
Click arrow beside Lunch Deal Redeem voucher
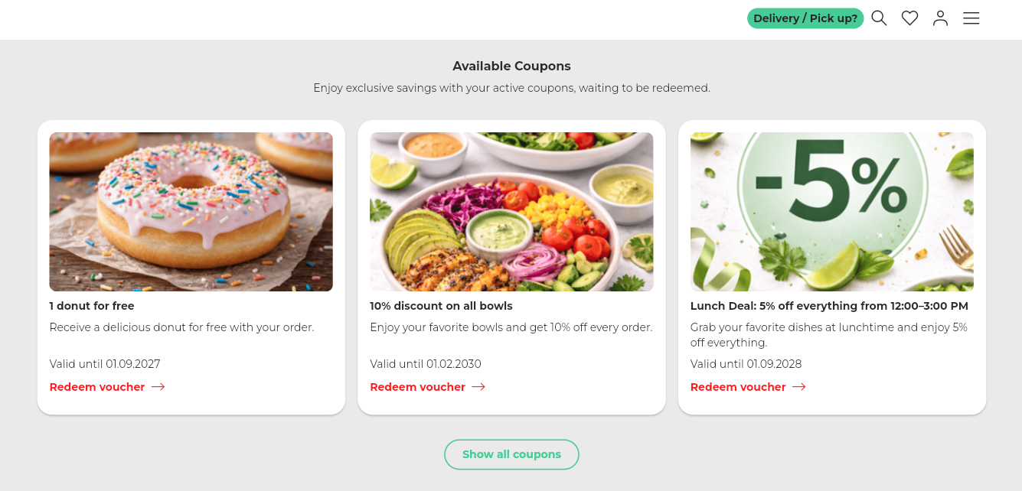point(799,387)
